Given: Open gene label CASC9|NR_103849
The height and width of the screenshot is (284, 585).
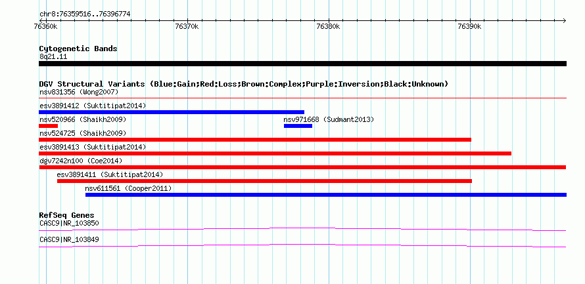Looking at the screenshot, I should (69, 239).
